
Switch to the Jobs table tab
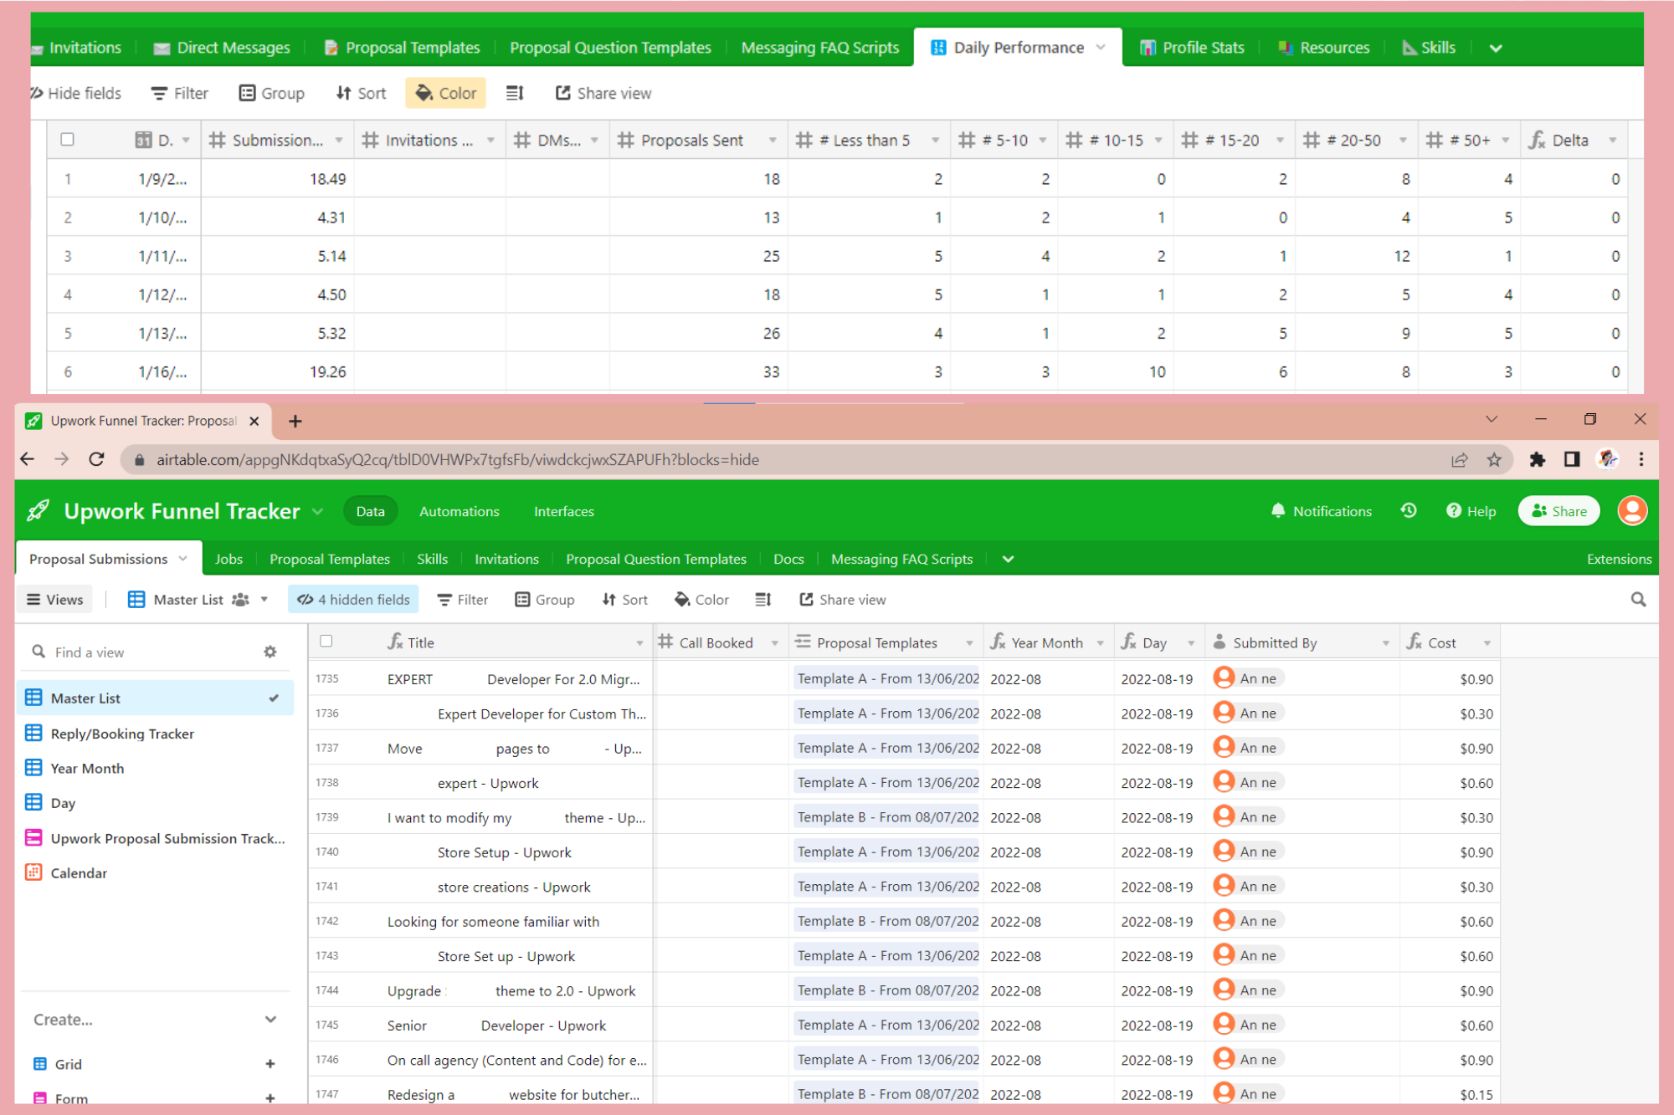[x=229, y=559]
